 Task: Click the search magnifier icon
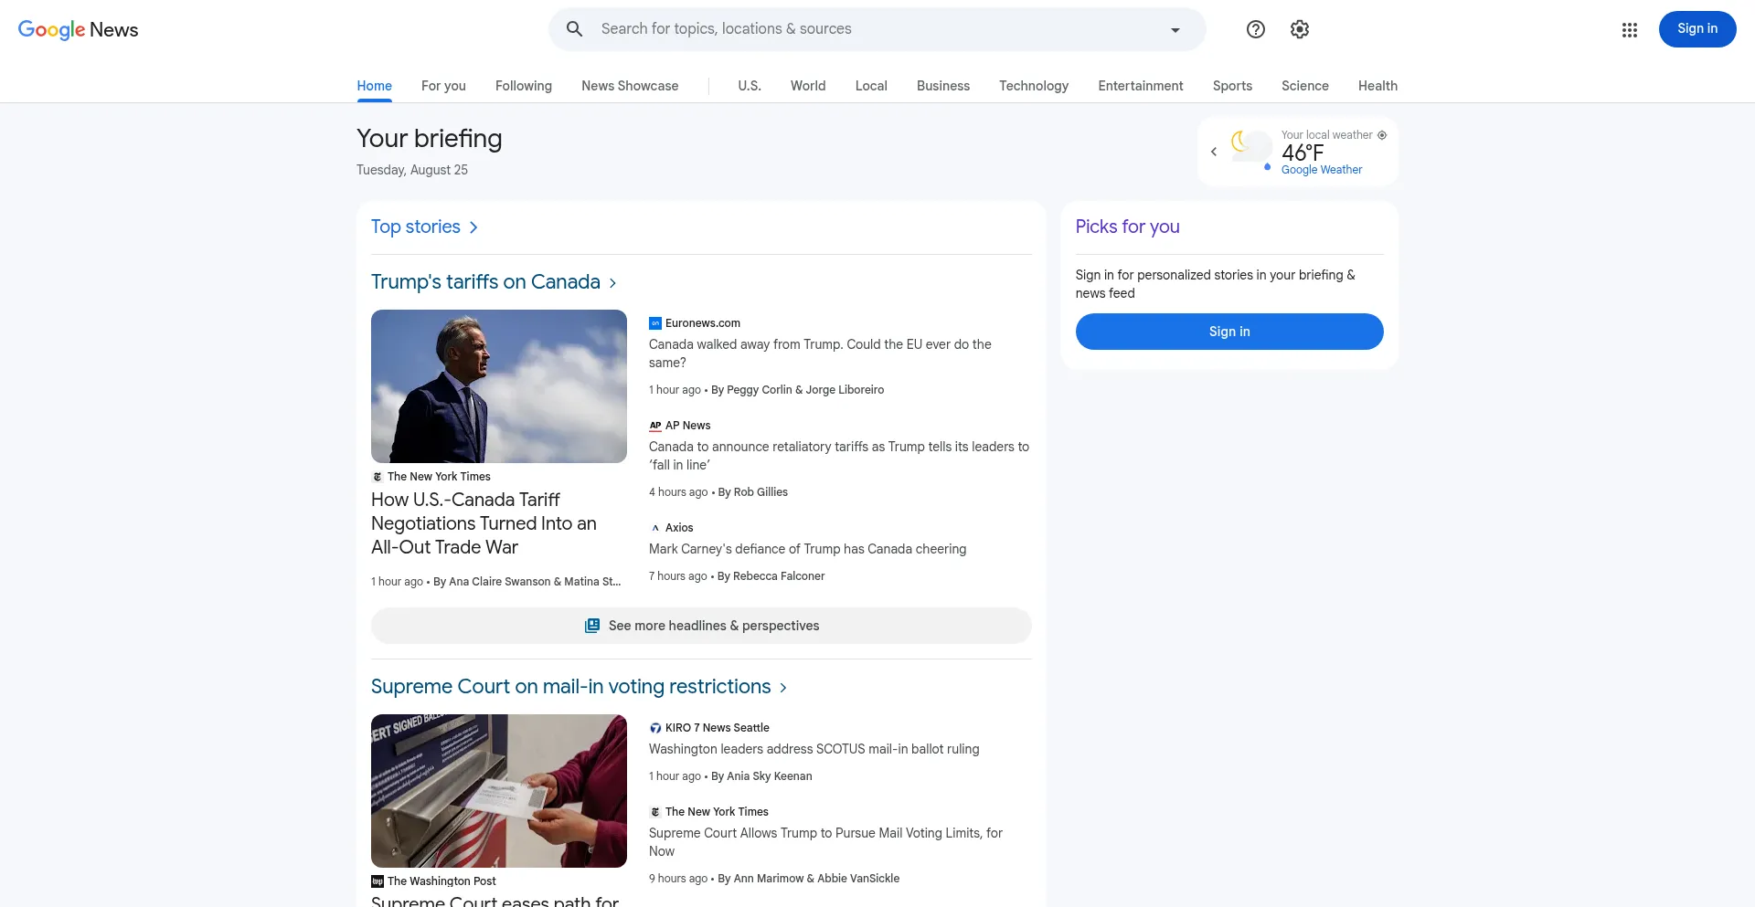[574, 29]
